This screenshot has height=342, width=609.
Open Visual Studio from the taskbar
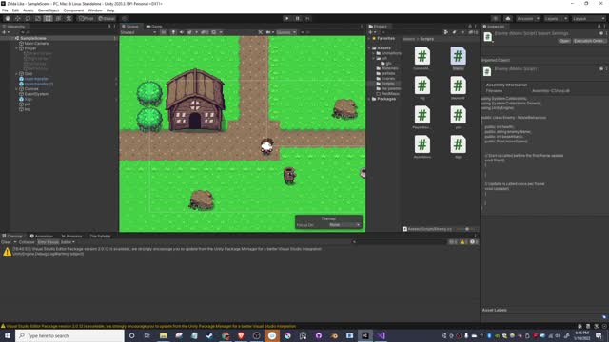coord(381,335)
